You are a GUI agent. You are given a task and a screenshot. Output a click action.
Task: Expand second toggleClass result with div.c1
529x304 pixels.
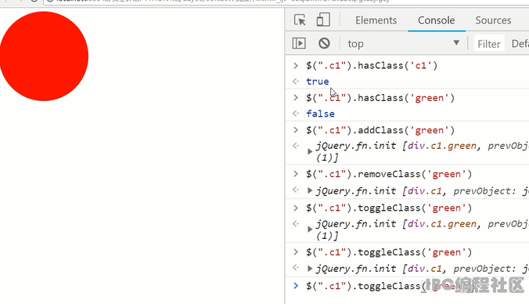pos(310,269)
